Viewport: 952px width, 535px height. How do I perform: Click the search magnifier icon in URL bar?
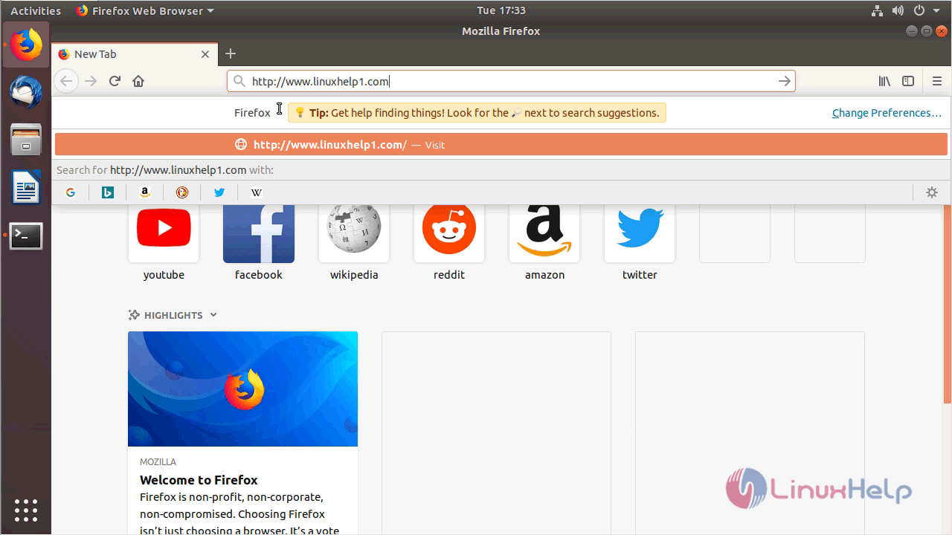239,81
